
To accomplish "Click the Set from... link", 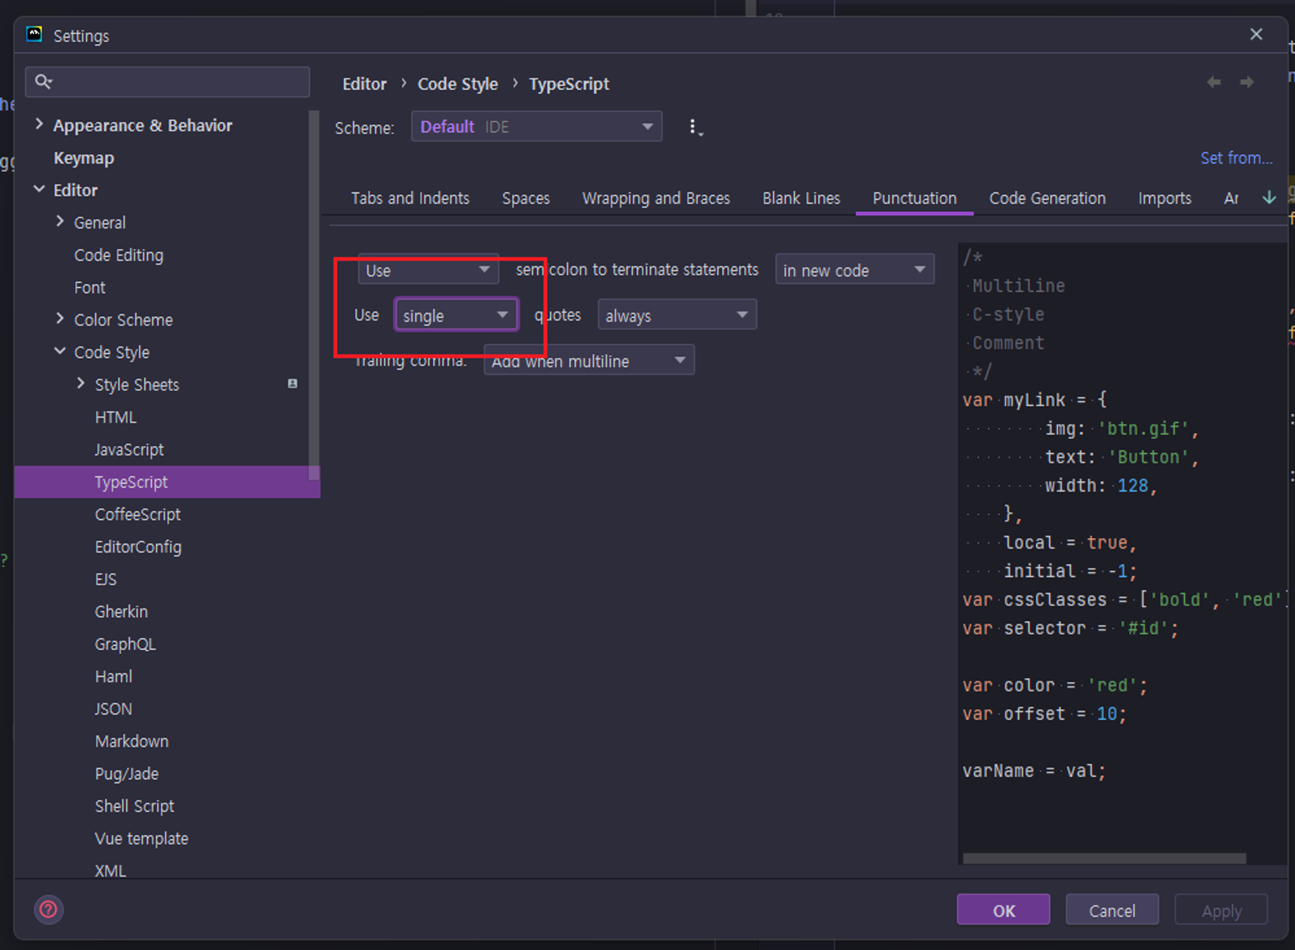I will (x=1235, y=158).
